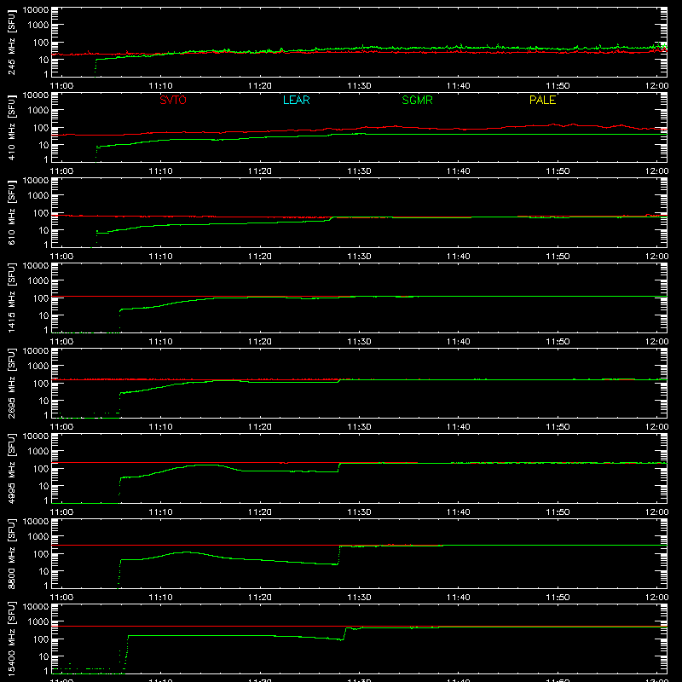This screenshot has height=682, width=682.
Task: Click 11:10 time label of 245 MHz panel
Action: tap(160, 86)
